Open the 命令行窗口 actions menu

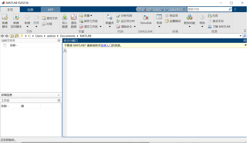click(245, 41)
